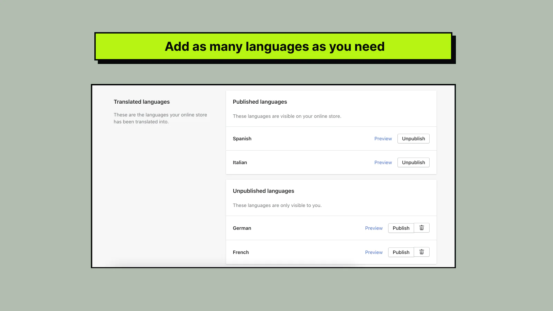The width and height of the screenshot is (553, 311).
Task: Click the "Add as many languages" banner
Action: (x=274, y=47)
